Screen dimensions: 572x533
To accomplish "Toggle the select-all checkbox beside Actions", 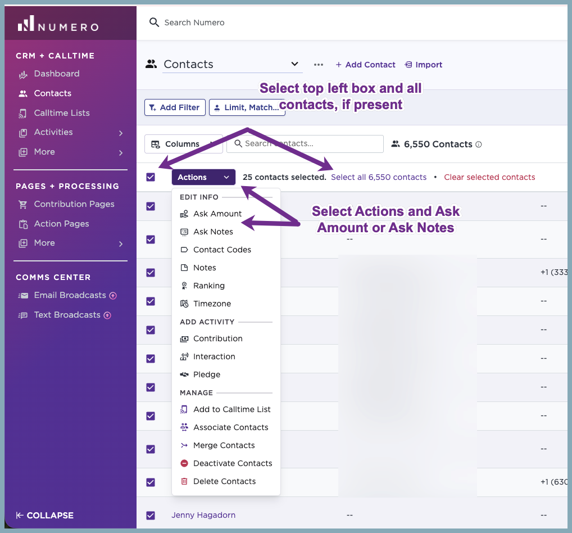I will click(x=151, y=178).
